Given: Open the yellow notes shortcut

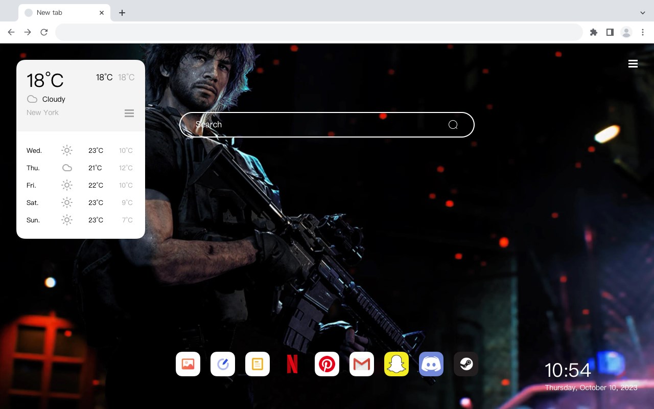Looking at the screenshot, I should point(258,364).
